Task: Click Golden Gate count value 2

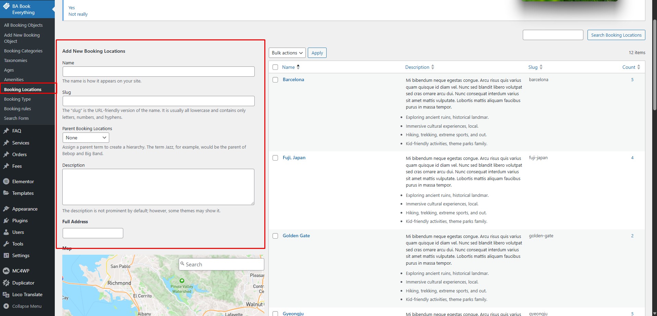Action: click(x=632, y=236)
